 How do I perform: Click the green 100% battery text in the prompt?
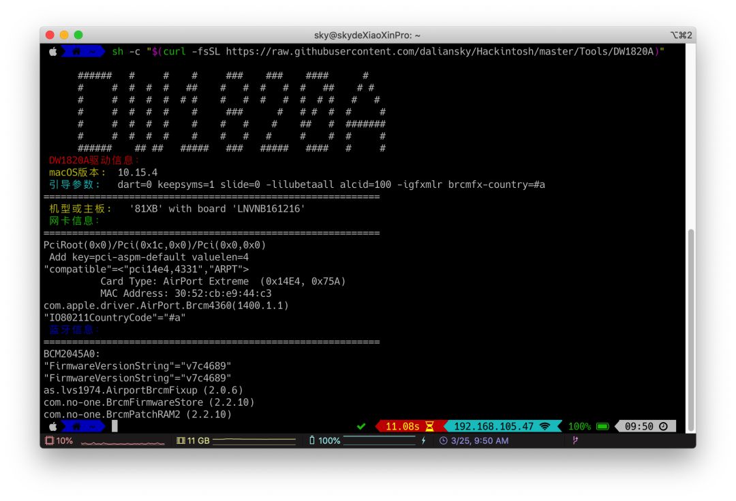(579, 426)
